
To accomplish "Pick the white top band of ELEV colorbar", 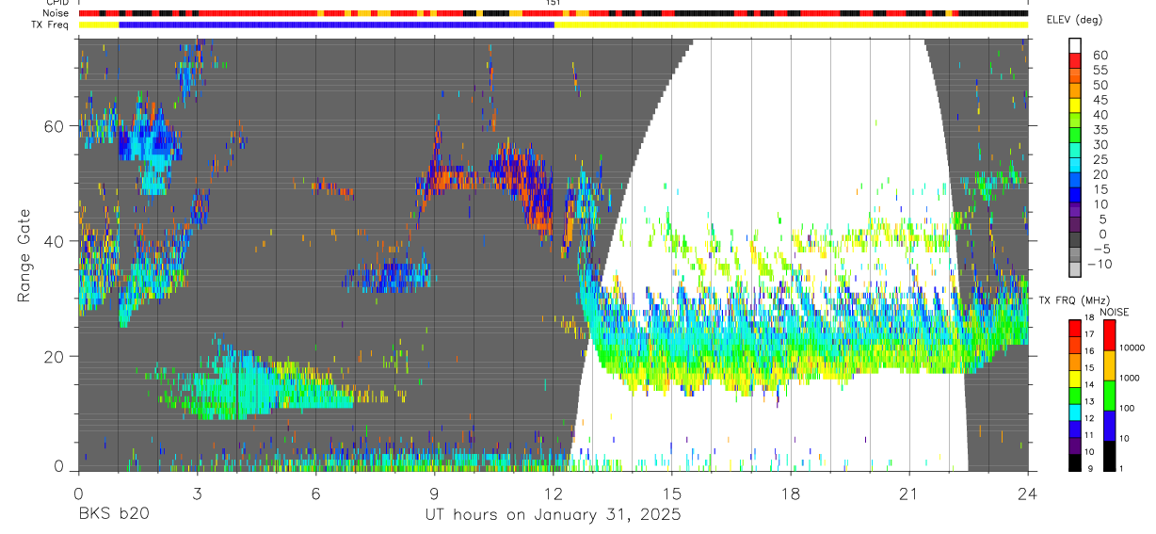I will (x=1074, y=45).
